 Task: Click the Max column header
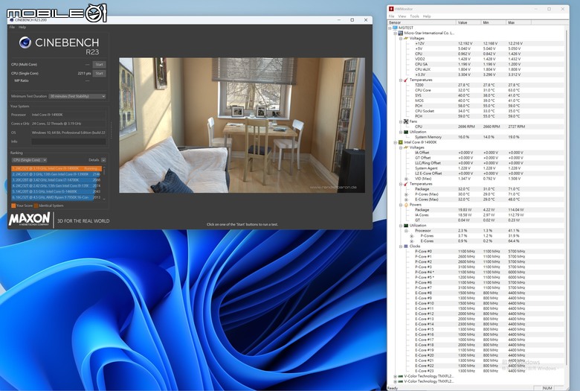click(x=519, y=22)
